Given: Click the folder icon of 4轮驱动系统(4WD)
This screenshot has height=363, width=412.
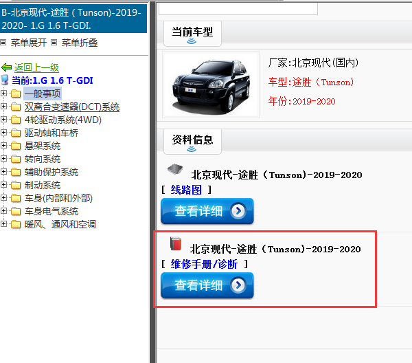Looking at the screenshot, I should pos(16,120).
